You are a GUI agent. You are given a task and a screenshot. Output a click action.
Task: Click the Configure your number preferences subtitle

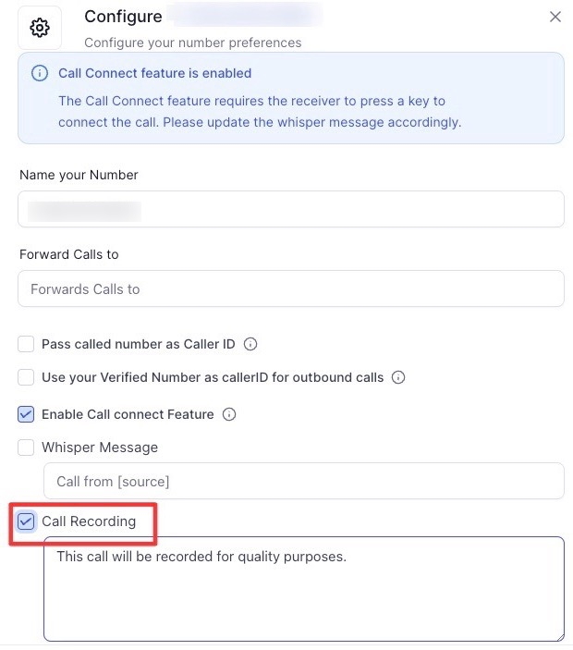pos(192,43)
